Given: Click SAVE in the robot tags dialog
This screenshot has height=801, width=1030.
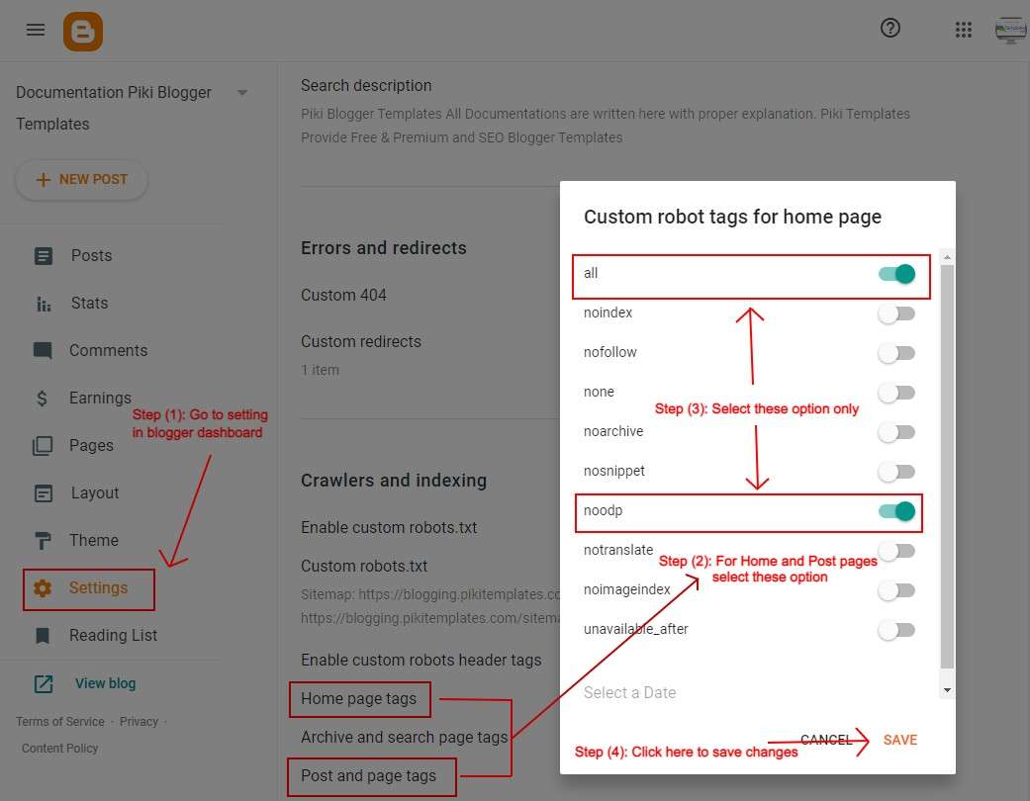Looking at the screenshot, I should [900, 740].
